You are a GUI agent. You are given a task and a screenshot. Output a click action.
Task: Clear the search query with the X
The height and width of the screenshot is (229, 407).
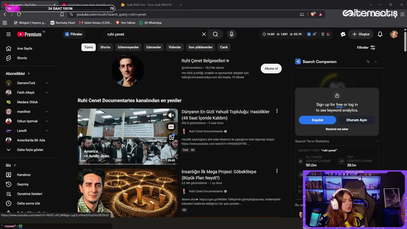click(204, 34)
